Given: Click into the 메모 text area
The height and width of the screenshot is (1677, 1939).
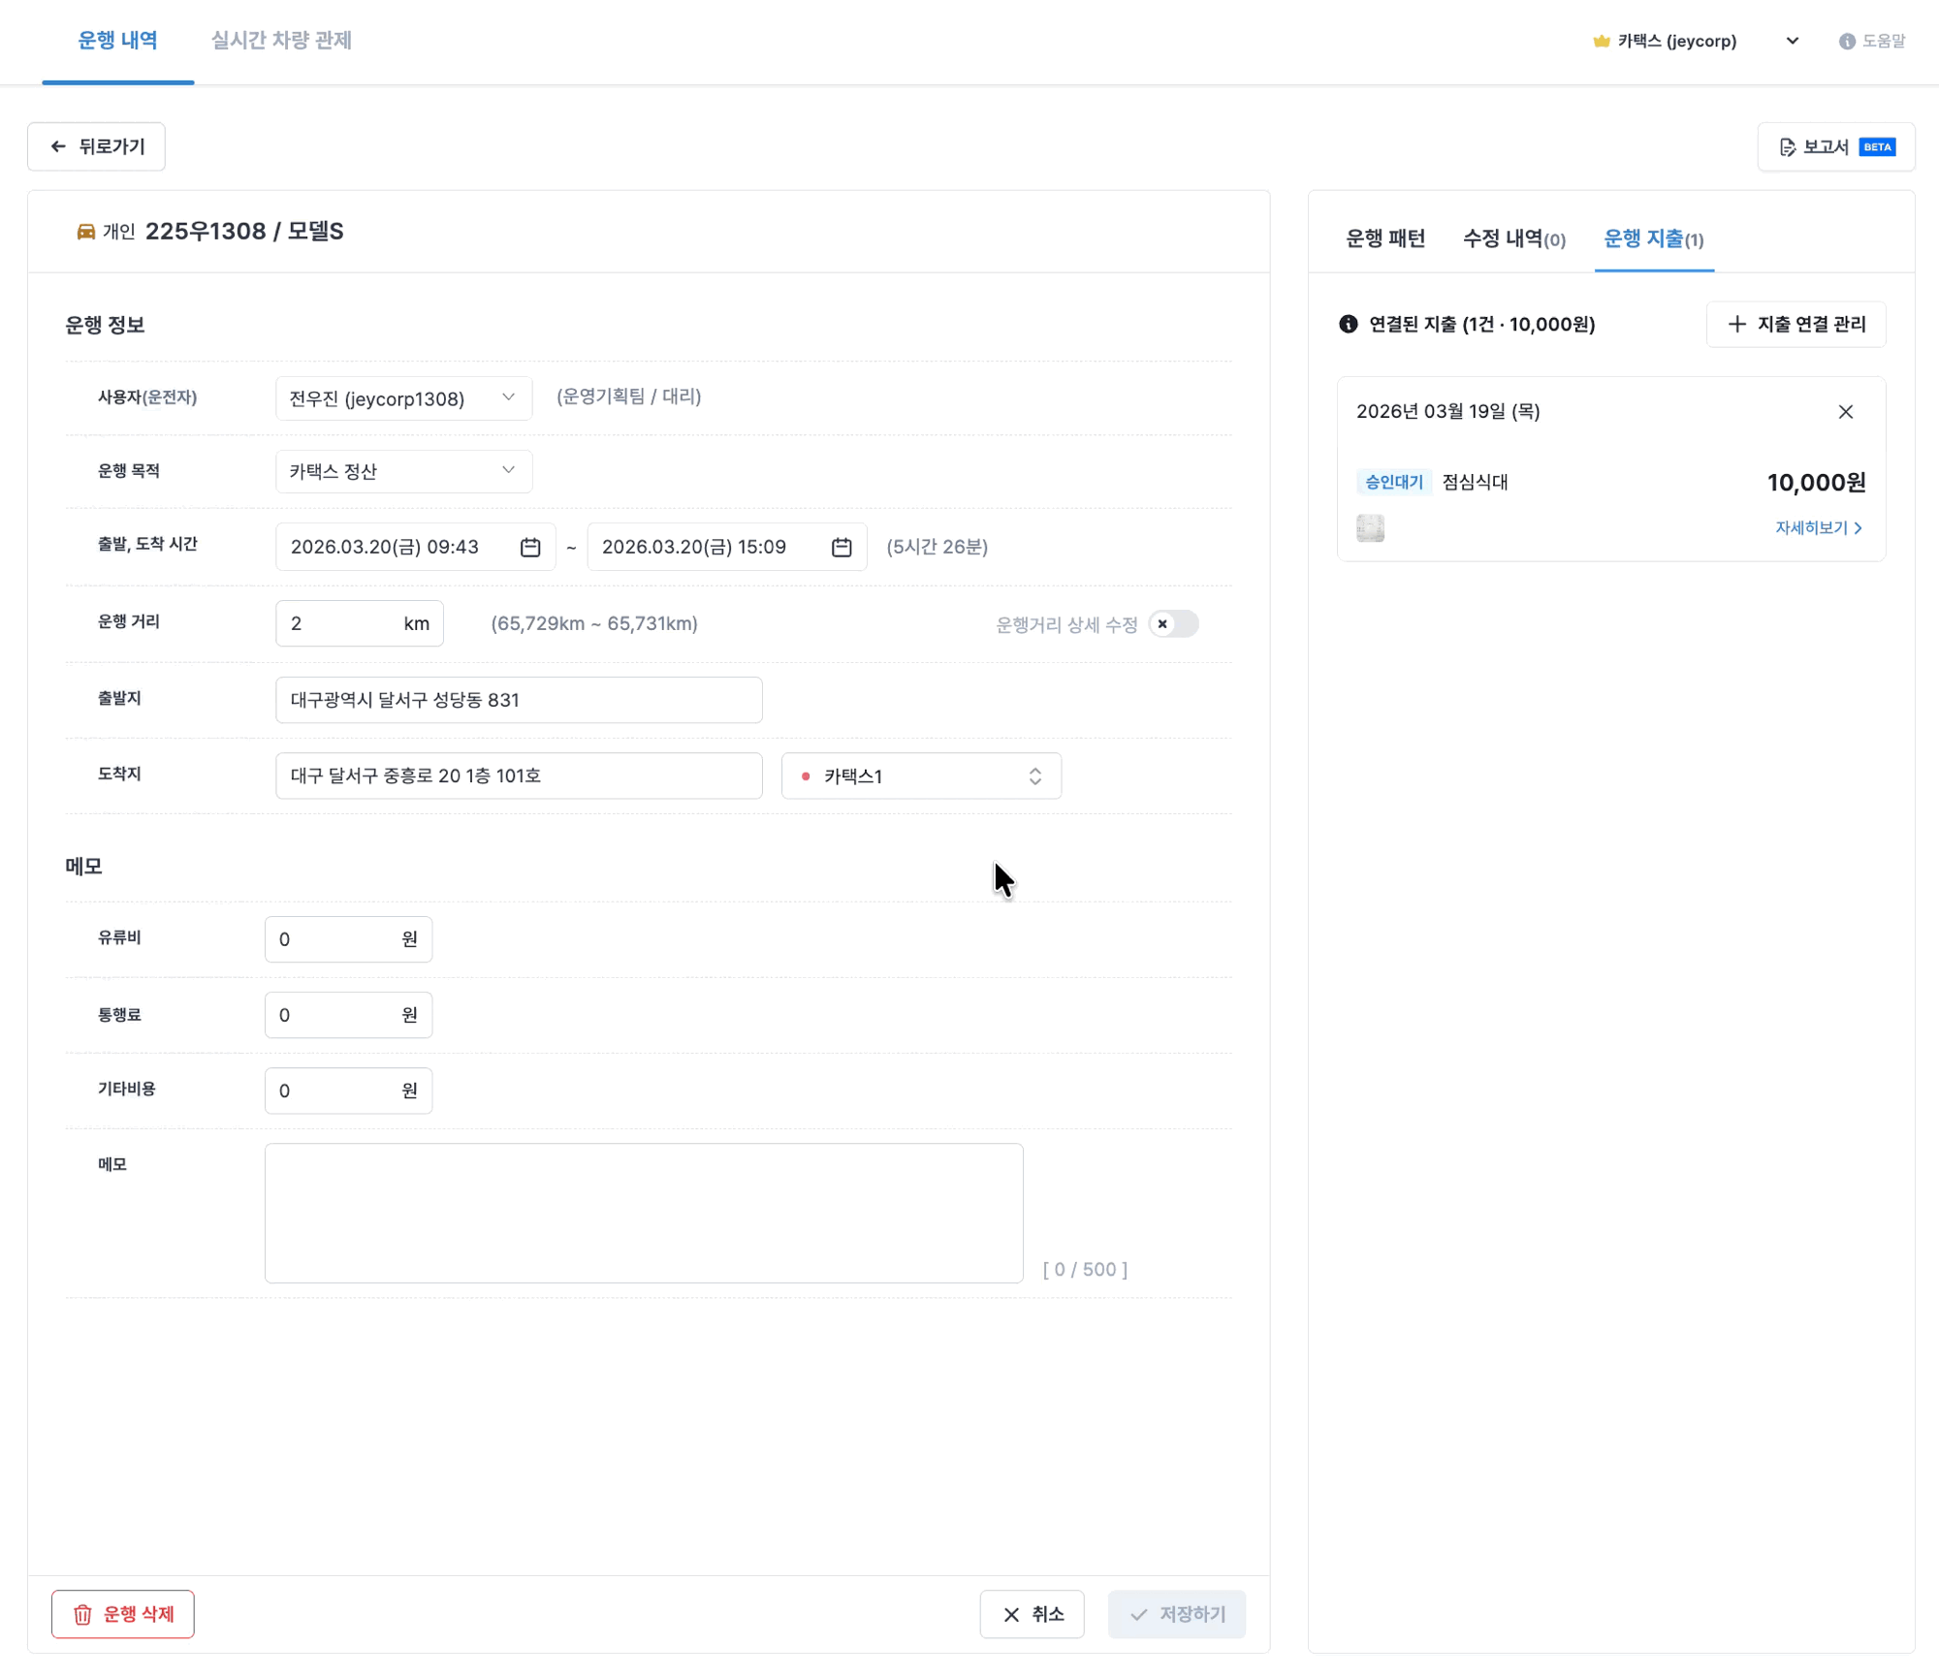Looking at the screenshot, I should [644, 1213].
